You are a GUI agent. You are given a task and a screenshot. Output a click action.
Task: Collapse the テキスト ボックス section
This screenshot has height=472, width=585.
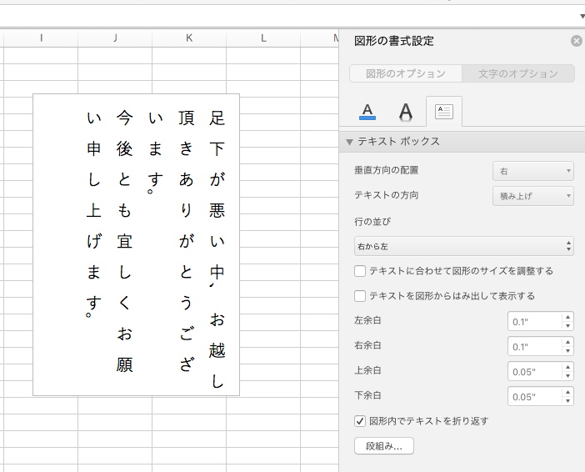point(351,142)
